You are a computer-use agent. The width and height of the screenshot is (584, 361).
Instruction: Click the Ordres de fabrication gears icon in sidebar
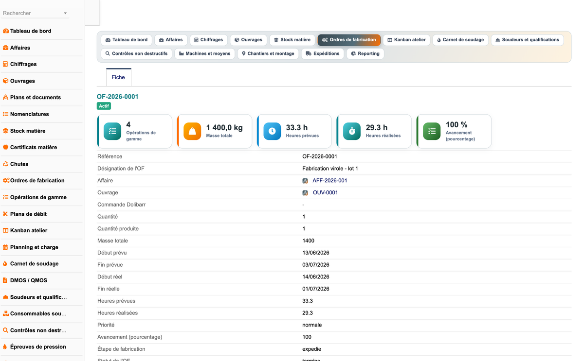tap(6, 180)
